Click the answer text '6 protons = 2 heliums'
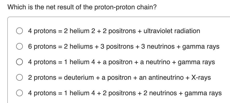 click(x=124, y=47)
